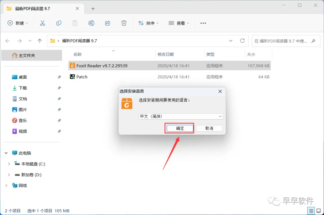
Task: Click the pin icon beside 音乐
Action: coord(59,121)
